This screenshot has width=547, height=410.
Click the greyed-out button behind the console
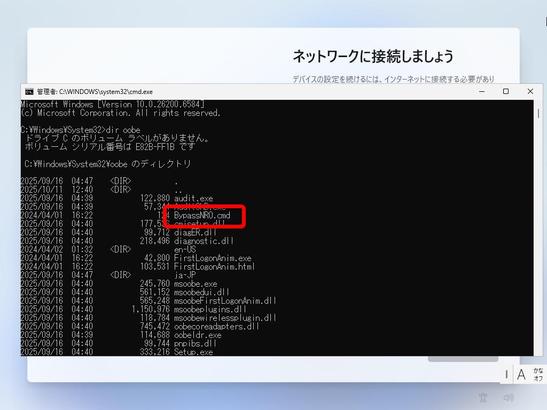pyautogui.click(x=462, y=359)
